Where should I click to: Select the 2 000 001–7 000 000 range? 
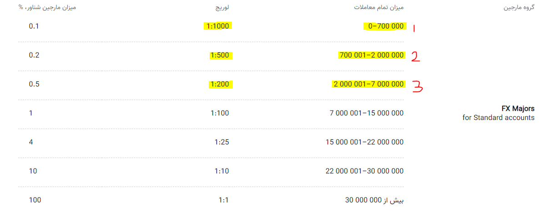369,84
